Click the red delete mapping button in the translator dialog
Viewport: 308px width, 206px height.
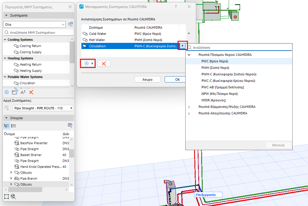pyautogui.click(x=104, y=64)
